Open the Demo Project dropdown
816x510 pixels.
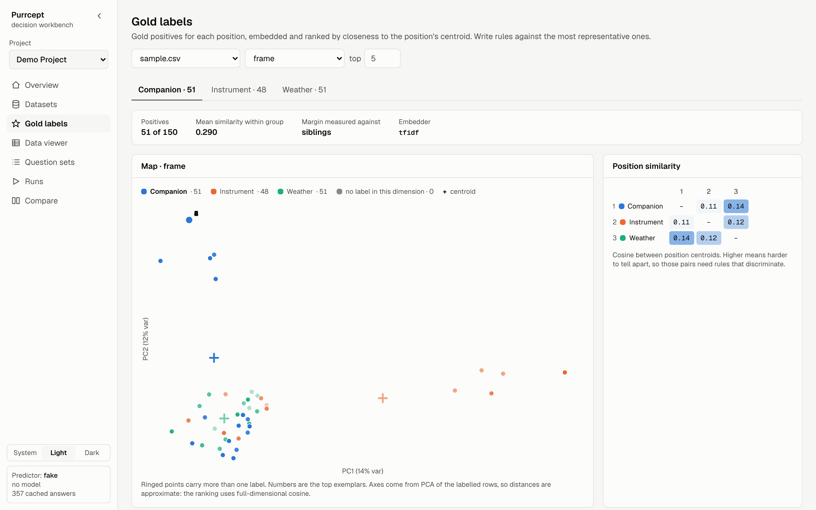pyautogui.click(x=59, y=59)
